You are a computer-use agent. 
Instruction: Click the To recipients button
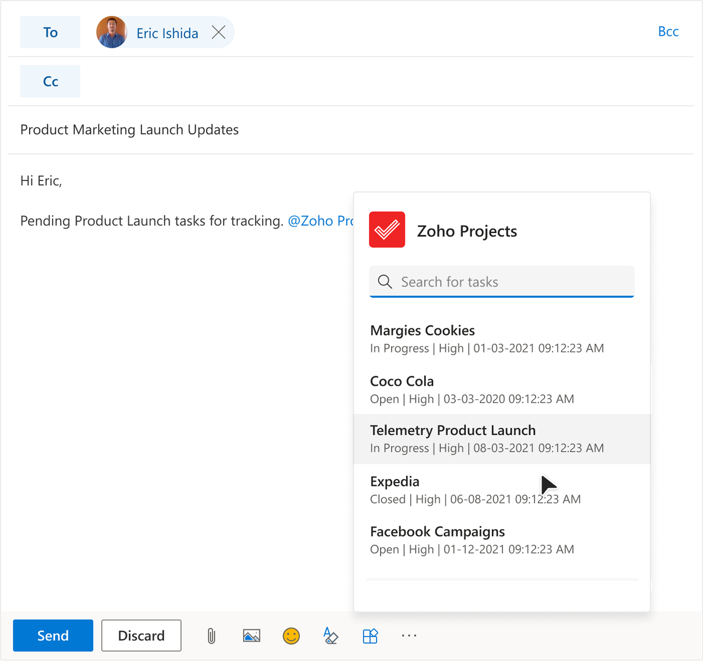[x=50, y=32]
